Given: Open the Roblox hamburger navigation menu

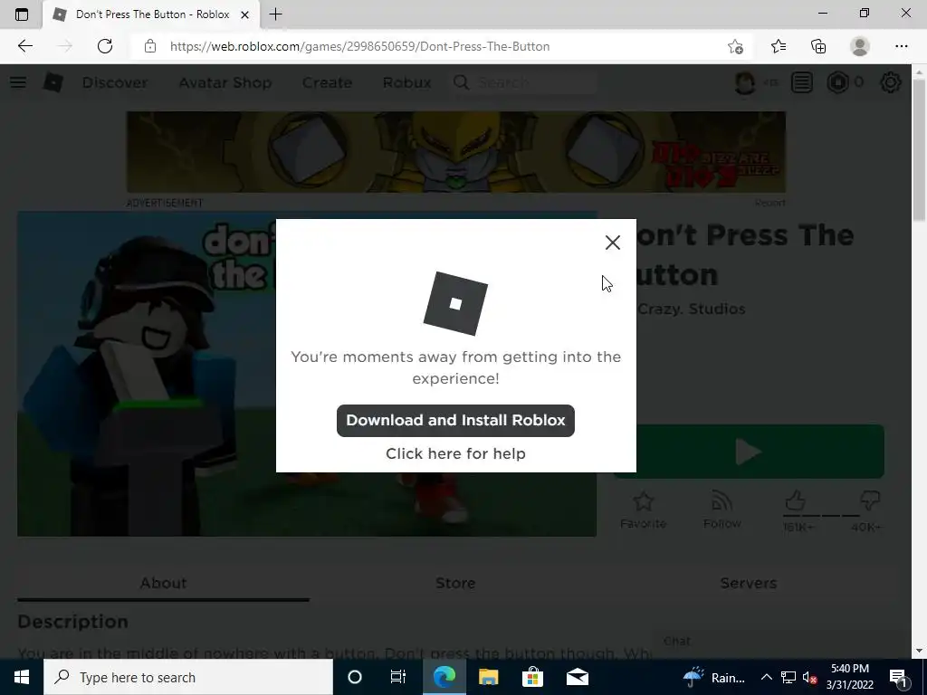Looking at the screenshot, I should 18,82.
